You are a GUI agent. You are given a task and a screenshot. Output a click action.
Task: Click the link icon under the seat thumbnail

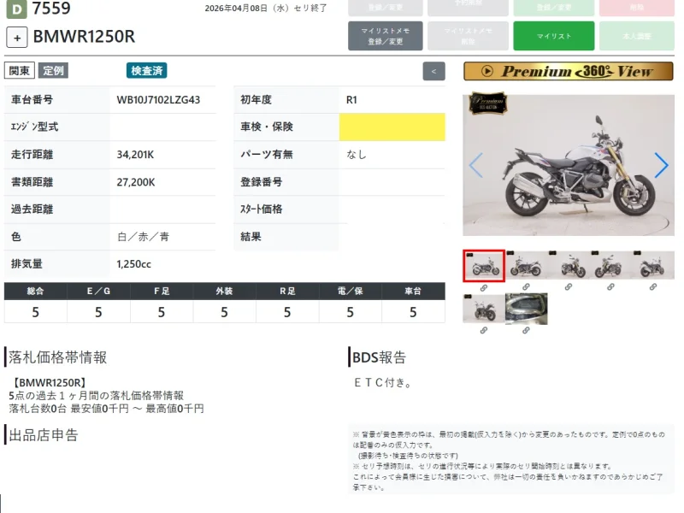point(526,331)
